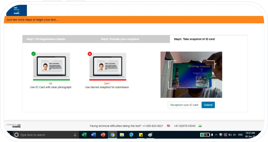Open the Paint app in the taskbar
268x142 pixels.
point(150,135)
